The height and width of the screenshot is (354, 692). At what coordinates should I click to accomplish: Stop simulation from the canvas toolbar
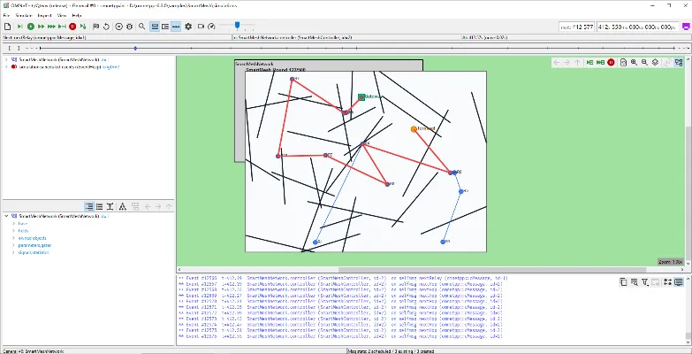(612, 62)
